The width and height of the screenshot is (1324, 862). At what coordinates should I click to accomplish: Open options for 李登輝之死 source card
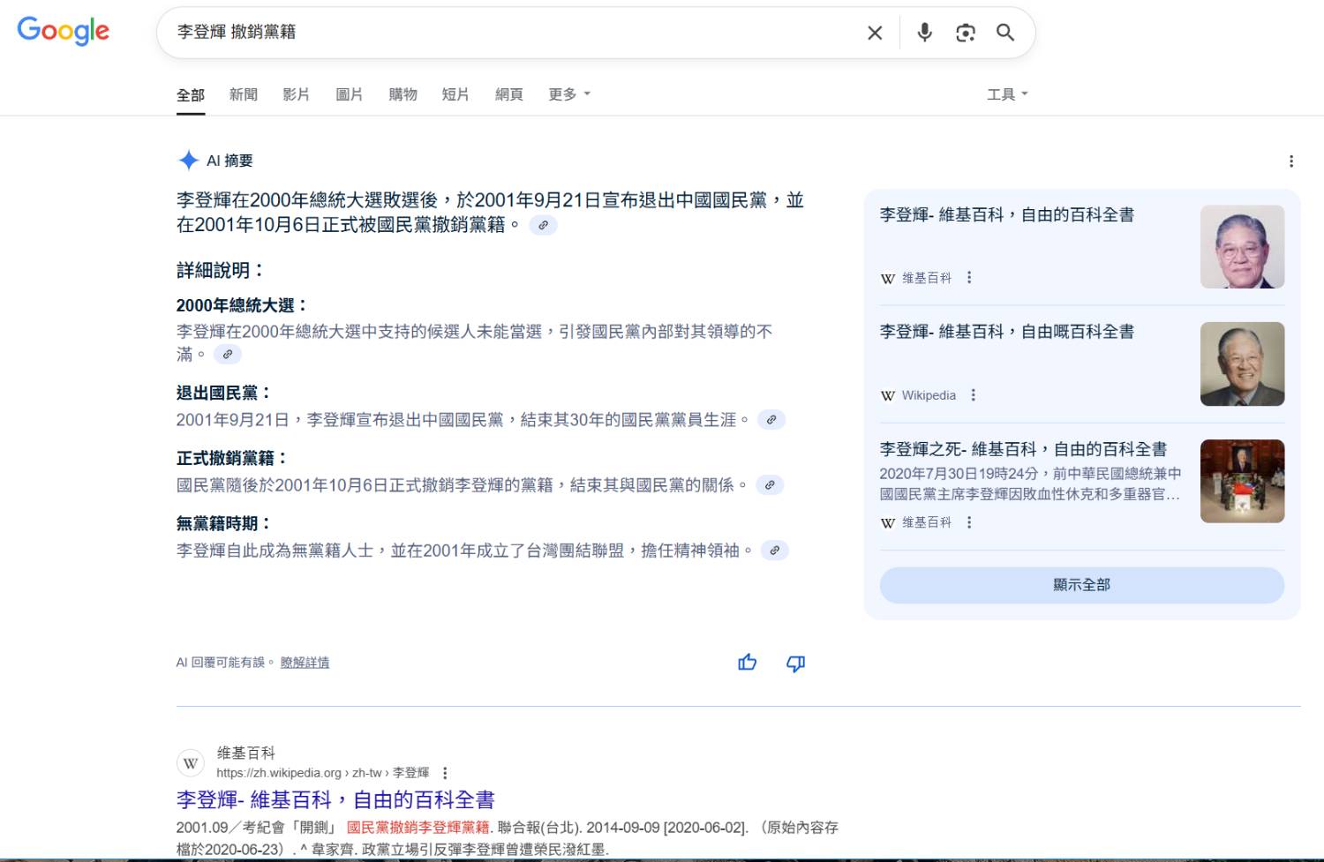coord(969,522)
